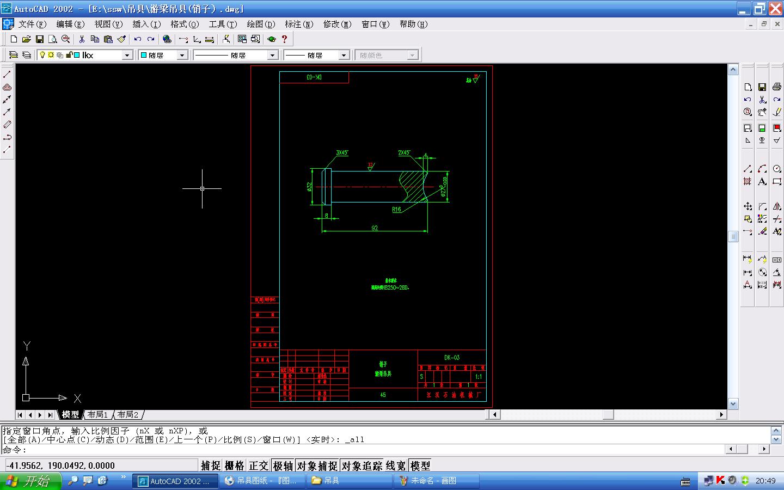
Task: Select the Circle tool in right panel
Action: tap(777, 169)
